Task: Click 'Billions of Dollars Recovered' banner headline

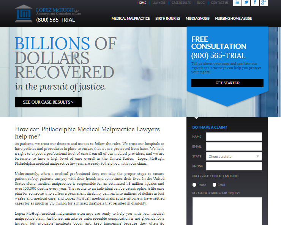Action: 66,58
